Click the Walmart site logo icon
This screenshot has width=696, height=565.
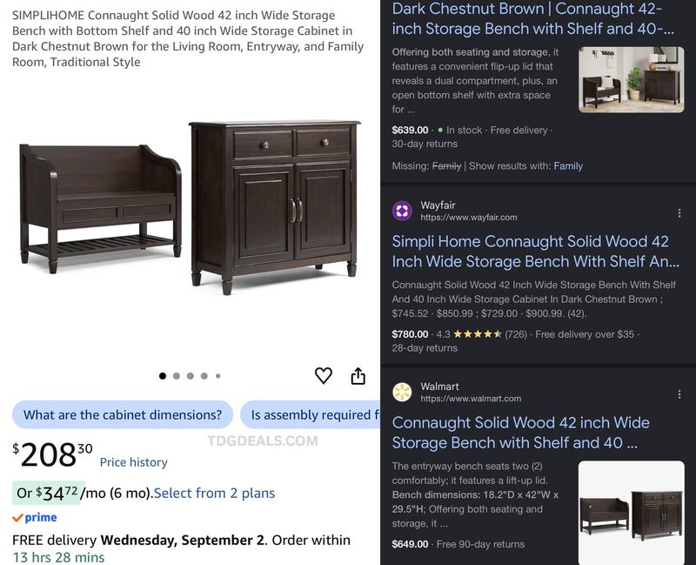click(x=402, y=392)
